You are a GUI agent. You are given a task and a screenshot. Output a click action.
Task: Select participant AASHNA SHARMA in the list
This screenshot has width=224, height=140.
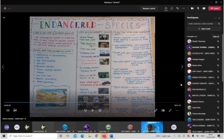(x=203, y=47)
